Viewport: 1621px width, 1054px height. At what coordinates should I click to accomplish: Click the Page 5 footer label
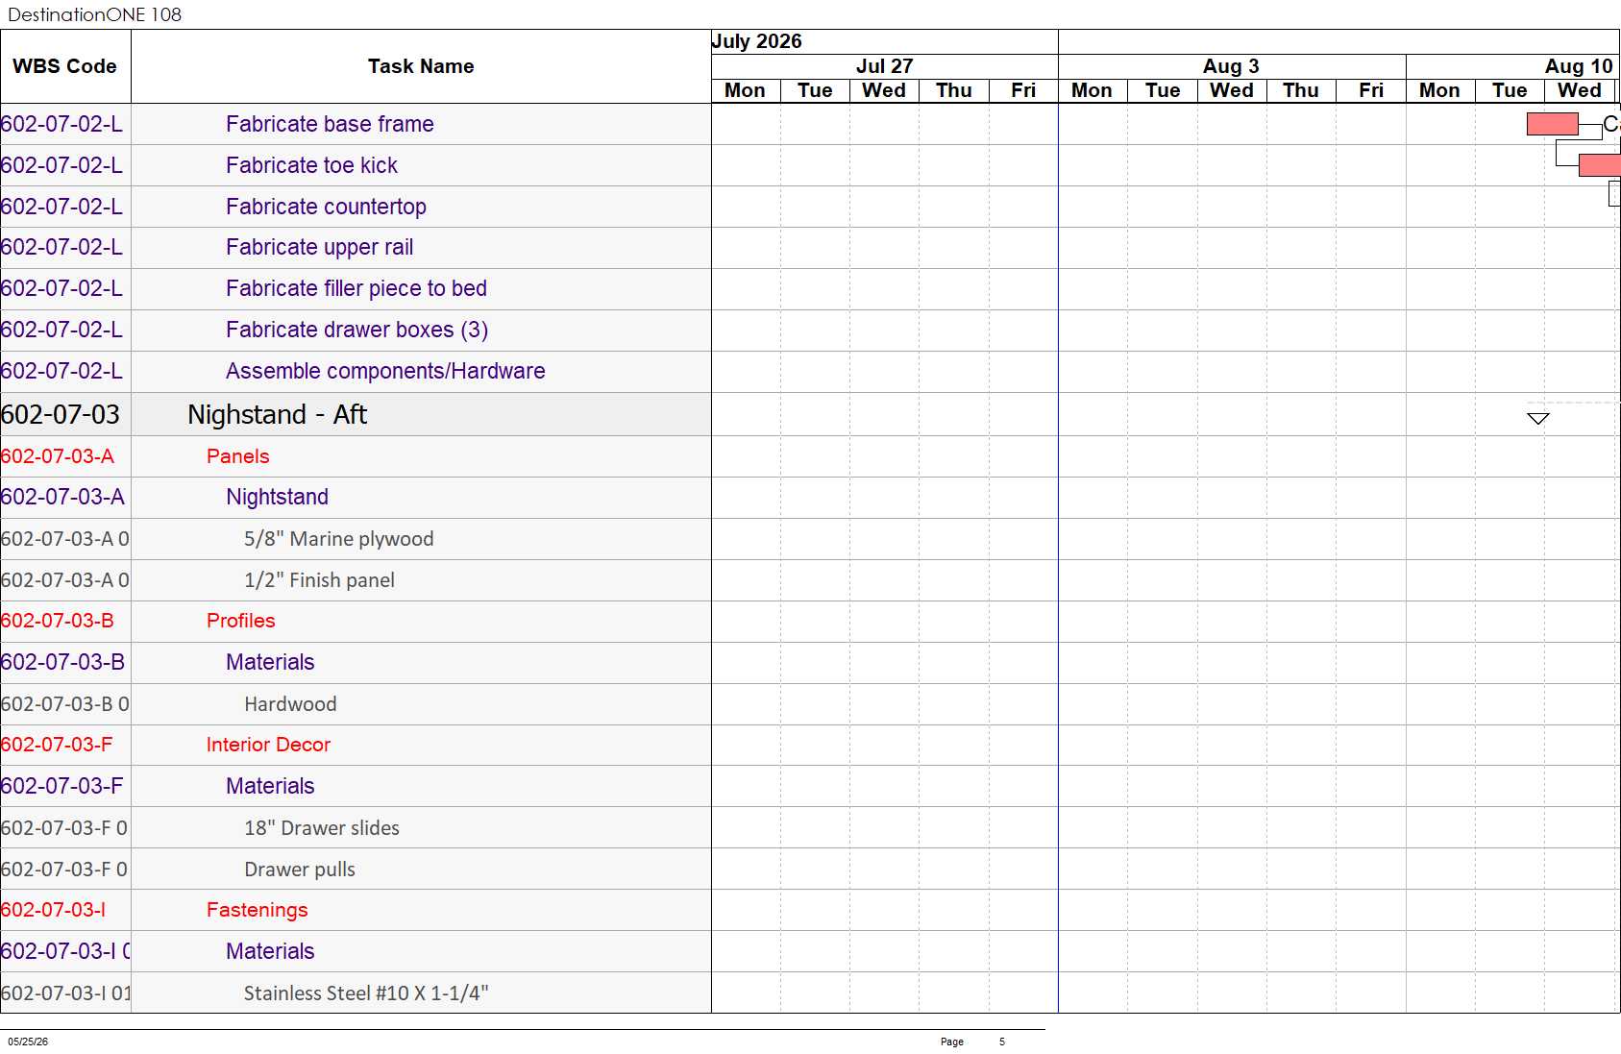point(972,1042)
